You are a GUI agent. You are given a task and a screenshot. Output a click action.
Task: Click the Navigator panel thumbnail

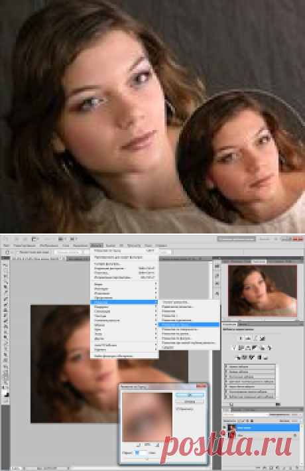click(263, 291)
